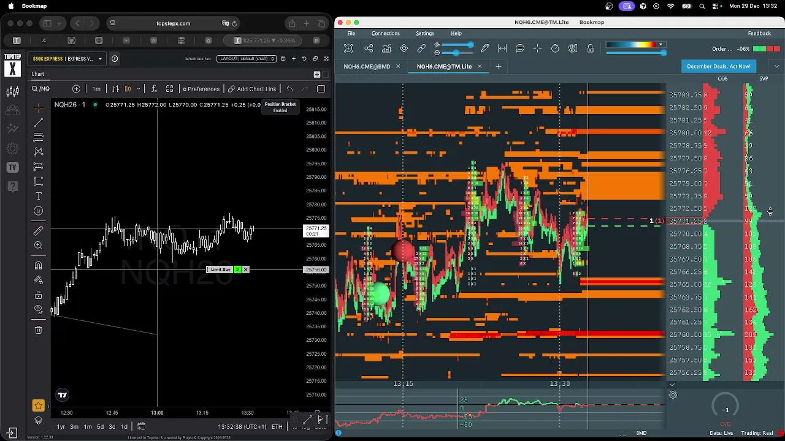This screenshot has width=785, height=441.
Task: Open the emoji icons tool
Action: [38, 211]
